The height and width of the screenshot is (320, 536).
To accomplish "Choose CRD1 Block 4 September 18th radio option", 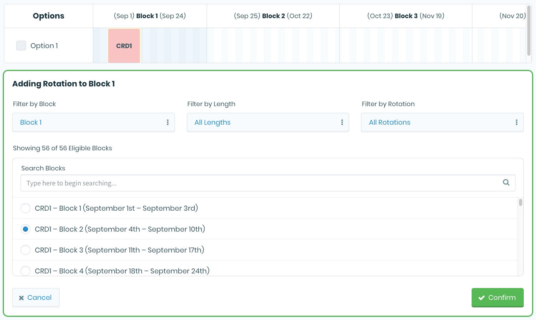I will (x=25, y=271).
